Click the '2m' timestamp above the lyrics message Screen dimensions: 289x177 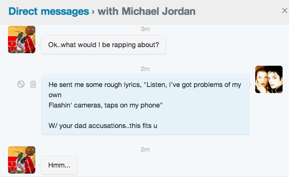pos(145,69)
